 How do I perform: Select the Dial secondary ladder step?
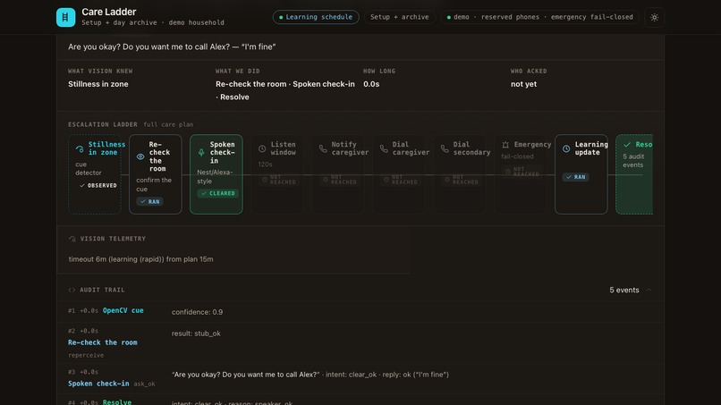click(460, 174)
